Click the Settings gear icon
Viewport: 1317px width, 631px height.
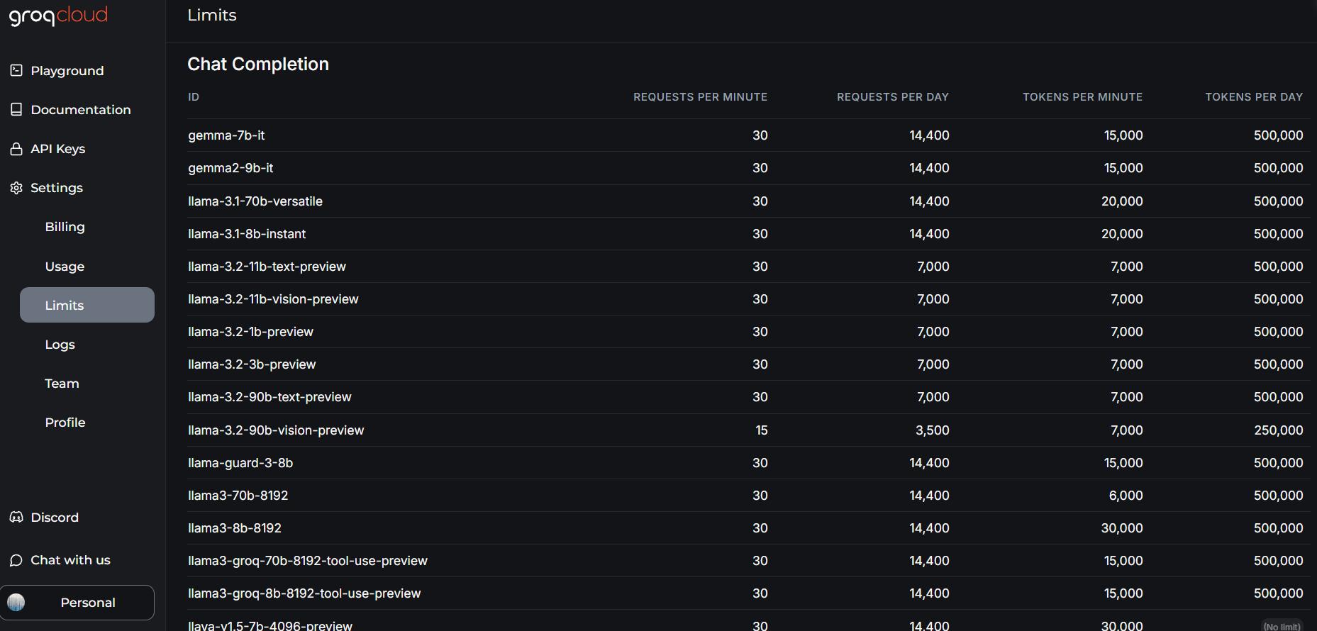click(x=16, y=188)
